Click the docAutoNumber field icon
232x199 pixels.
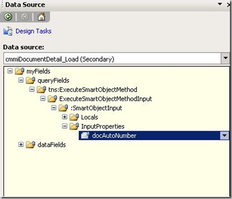(85, 136)
